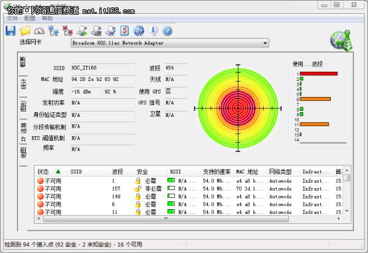
Task: Open the 文件 menu
Action: pyautogui.click(x=12, y=19)
